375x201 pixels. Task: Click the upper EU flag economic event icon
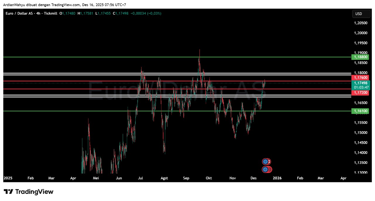point(266,162)
